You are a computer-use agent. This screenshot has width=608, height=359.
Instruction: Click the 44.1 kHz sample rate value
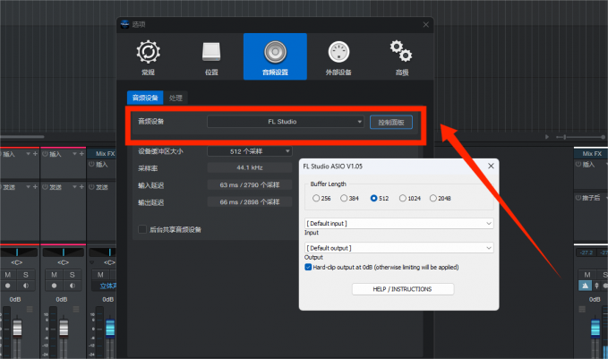[249, 167]
